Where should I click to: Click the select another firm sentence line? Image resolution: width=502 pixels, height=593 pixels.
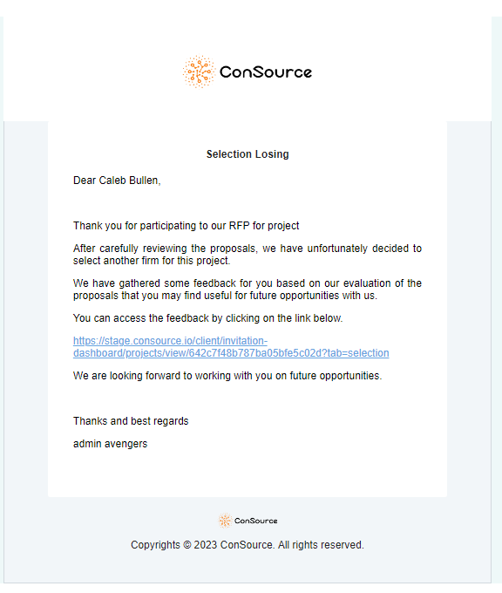click(152, 261)
